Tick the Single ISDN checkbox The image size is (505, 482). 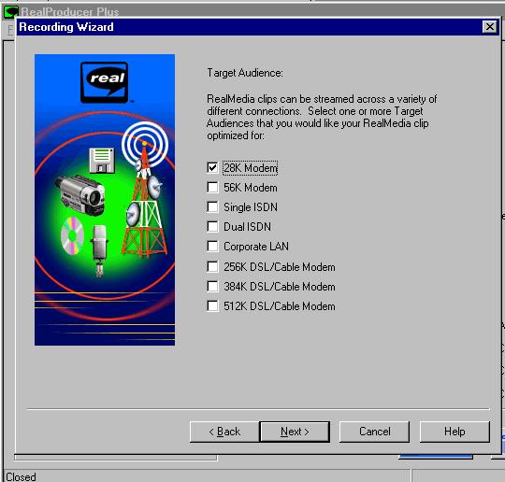212,206
